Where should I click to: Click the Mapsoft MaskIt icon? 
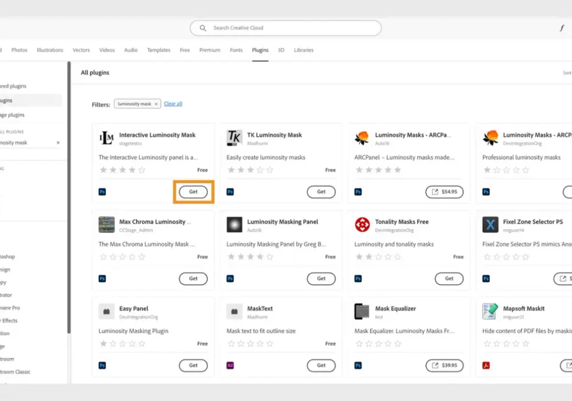coord(490,312)
